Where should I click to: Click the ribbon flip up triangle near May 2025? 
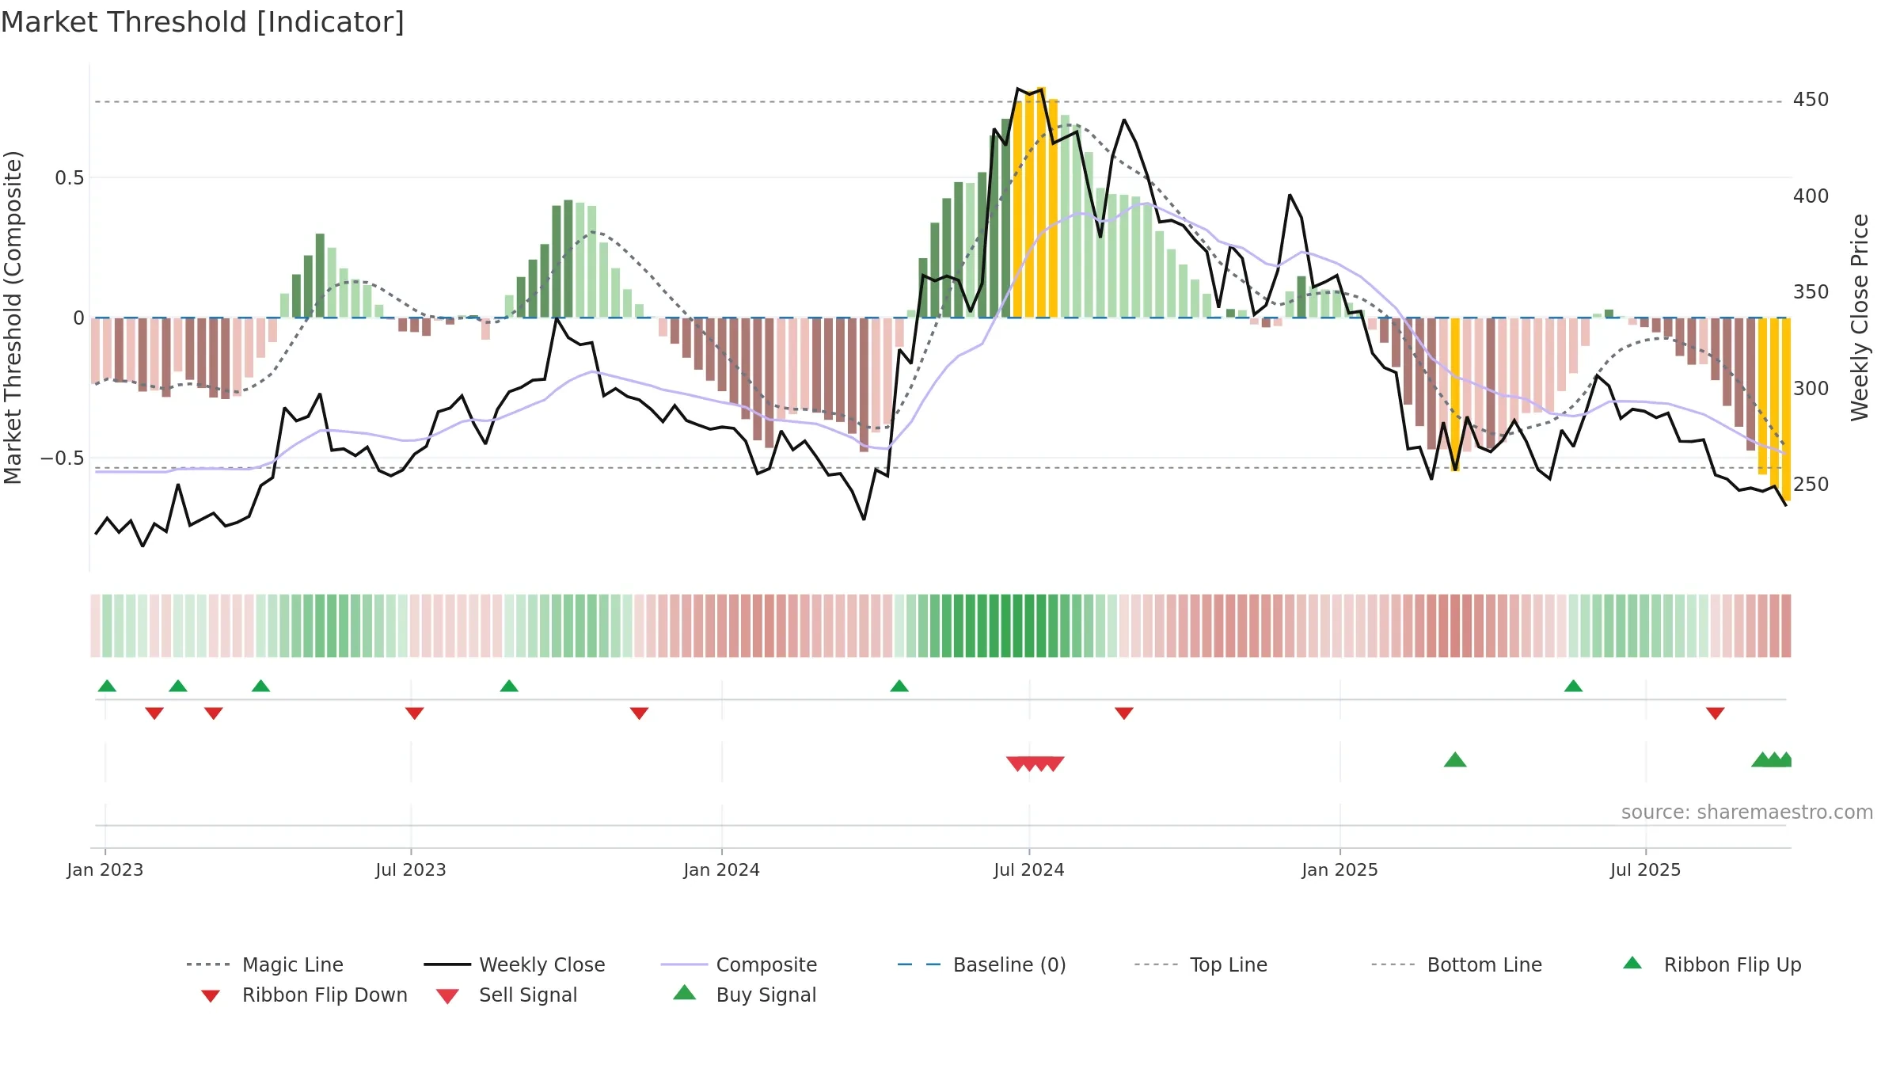pyautogui.click(x=1573, y=686)
